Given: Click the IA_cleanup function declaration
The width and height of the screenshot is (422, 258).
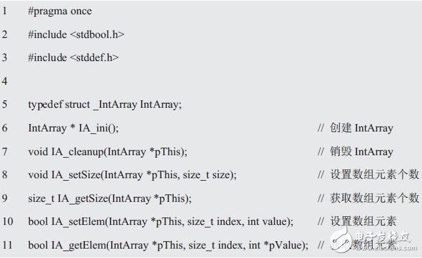Looking at the screenshot, I should pyautogui.click(x=107, y=152).
